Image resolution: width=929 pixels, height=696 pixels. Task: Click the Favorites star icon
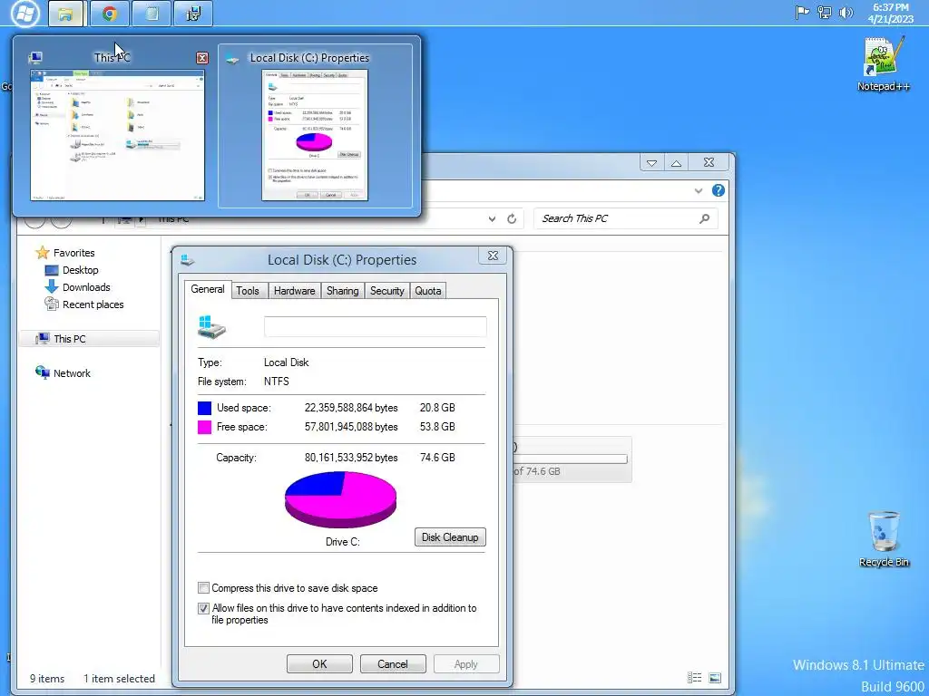(42, 253)
